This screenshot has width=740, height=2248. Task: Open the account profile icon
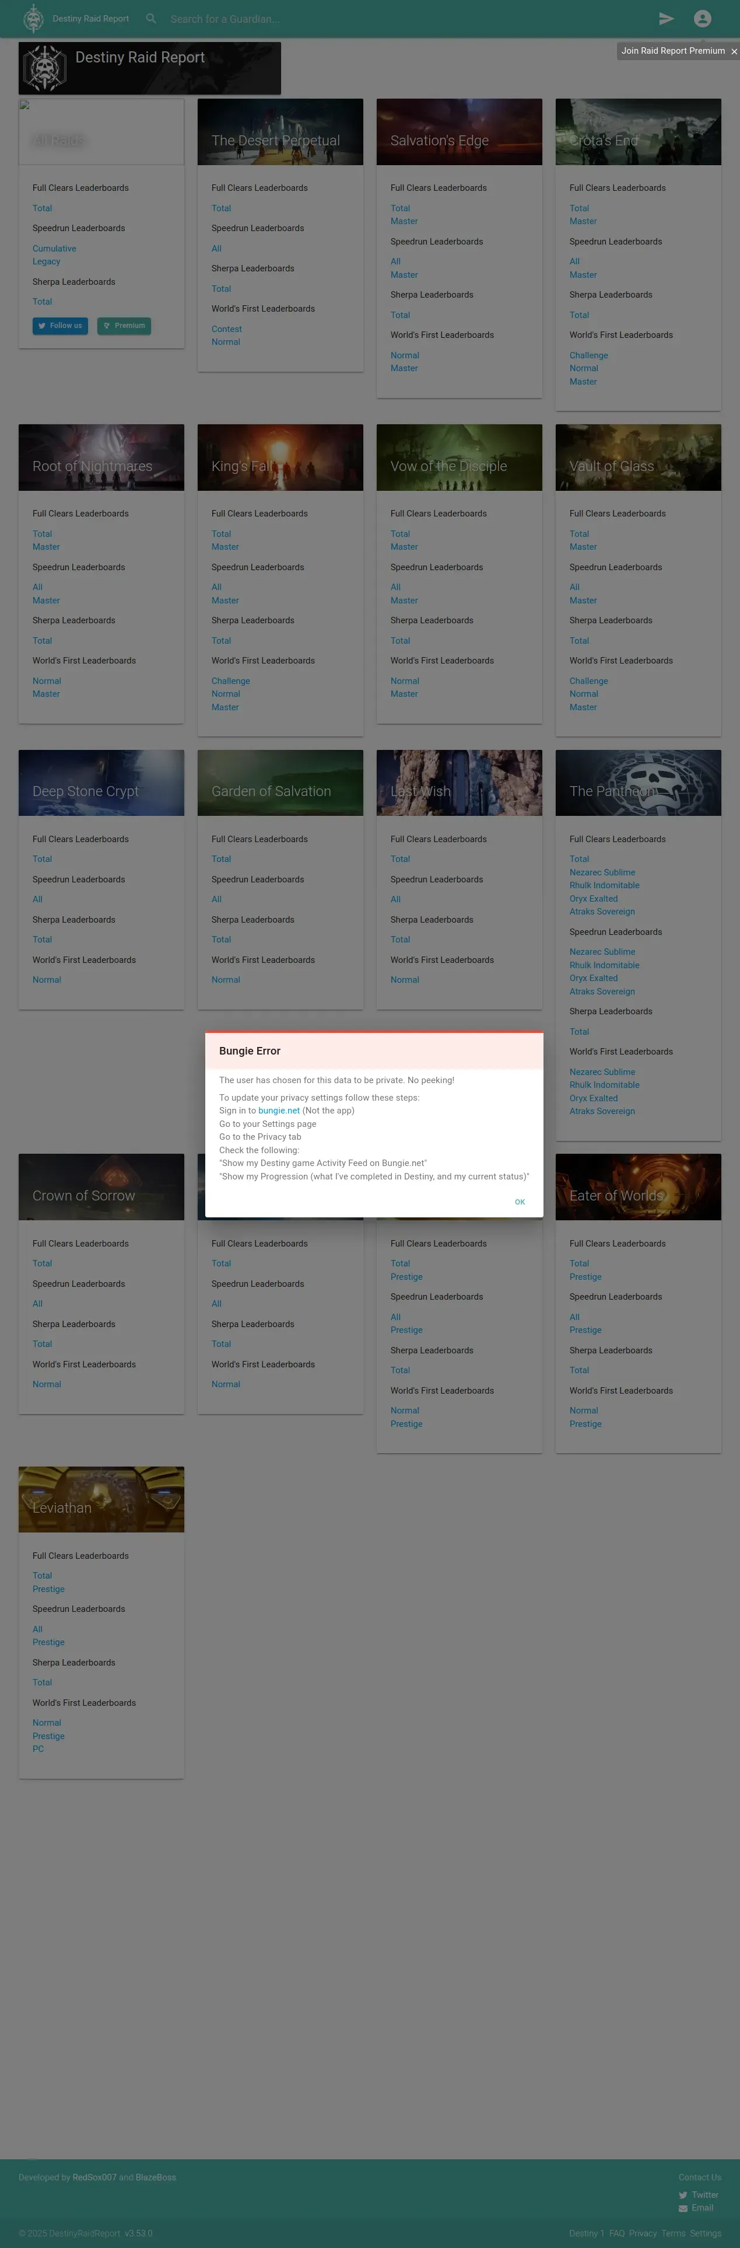[x=703, y=18]
